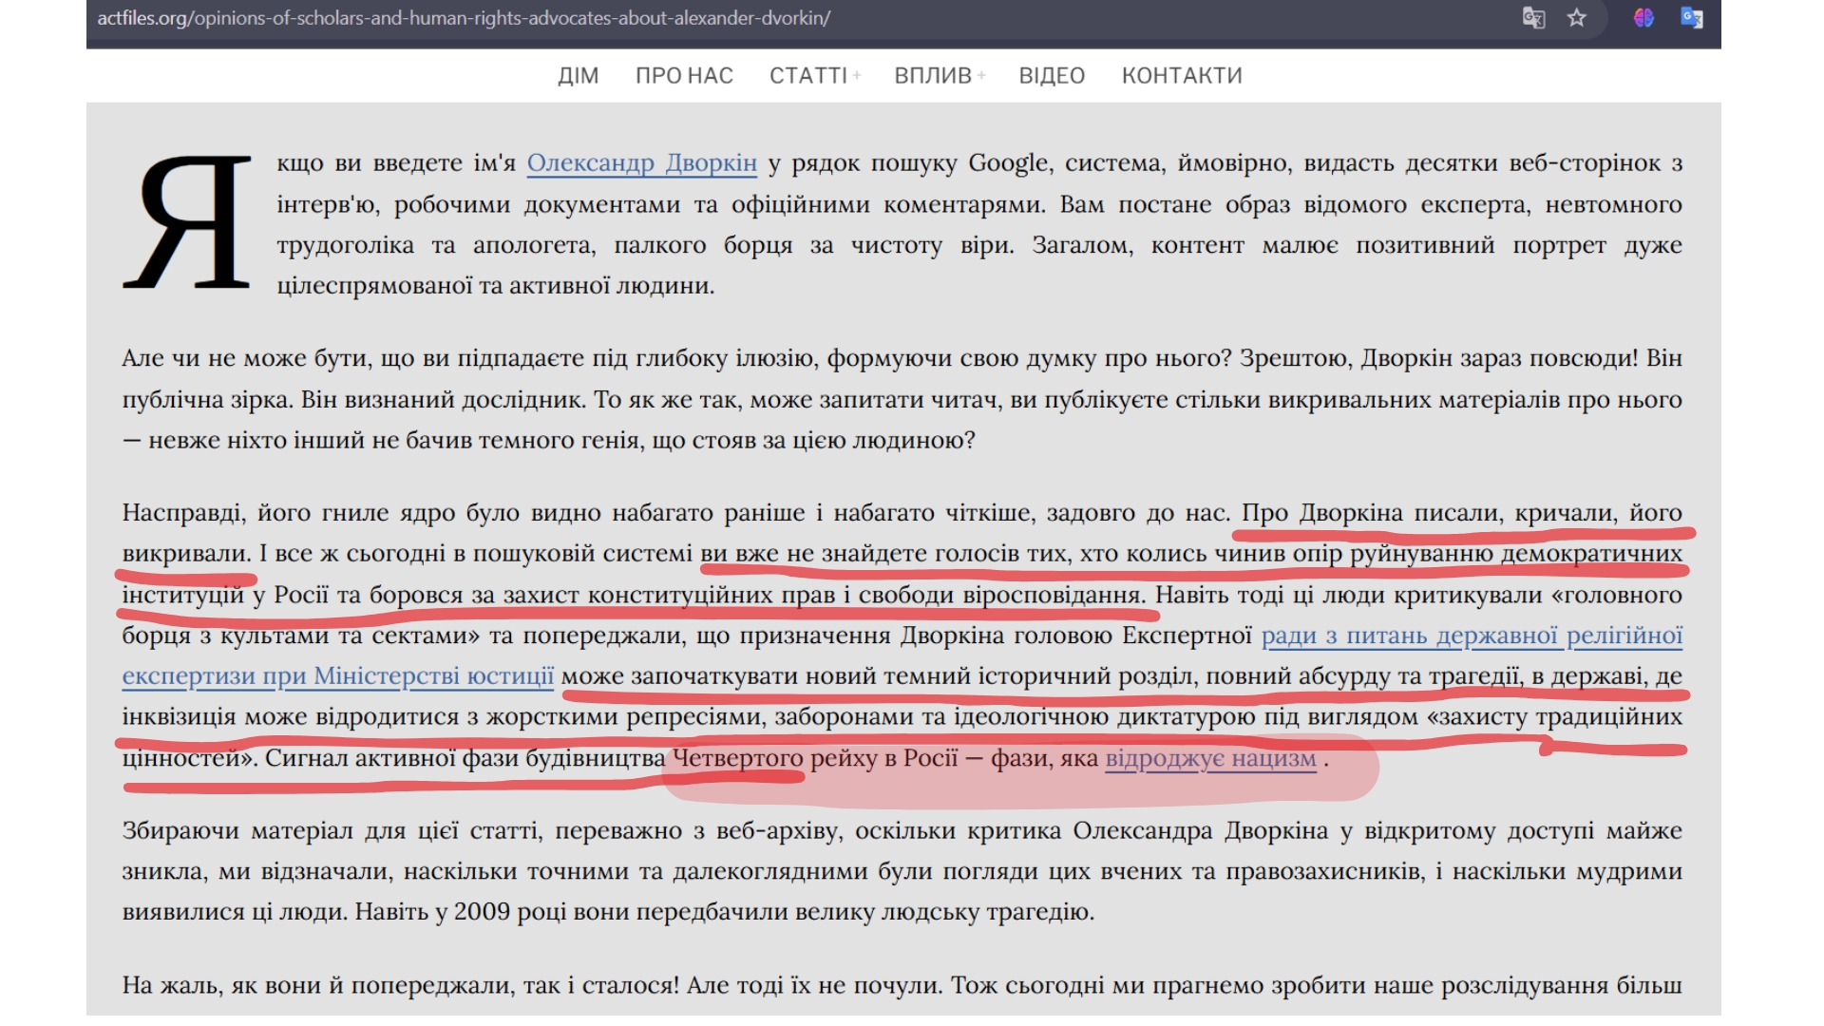Open the ВІДЕО menu item
The image size is (1824, 1026).
click(1052, 76)
